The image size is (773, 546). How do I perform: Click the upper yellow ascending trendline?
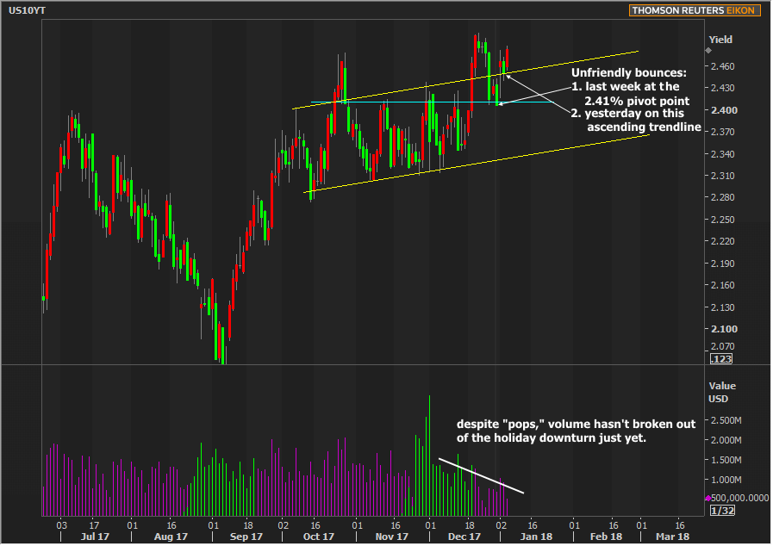(465, 80)
